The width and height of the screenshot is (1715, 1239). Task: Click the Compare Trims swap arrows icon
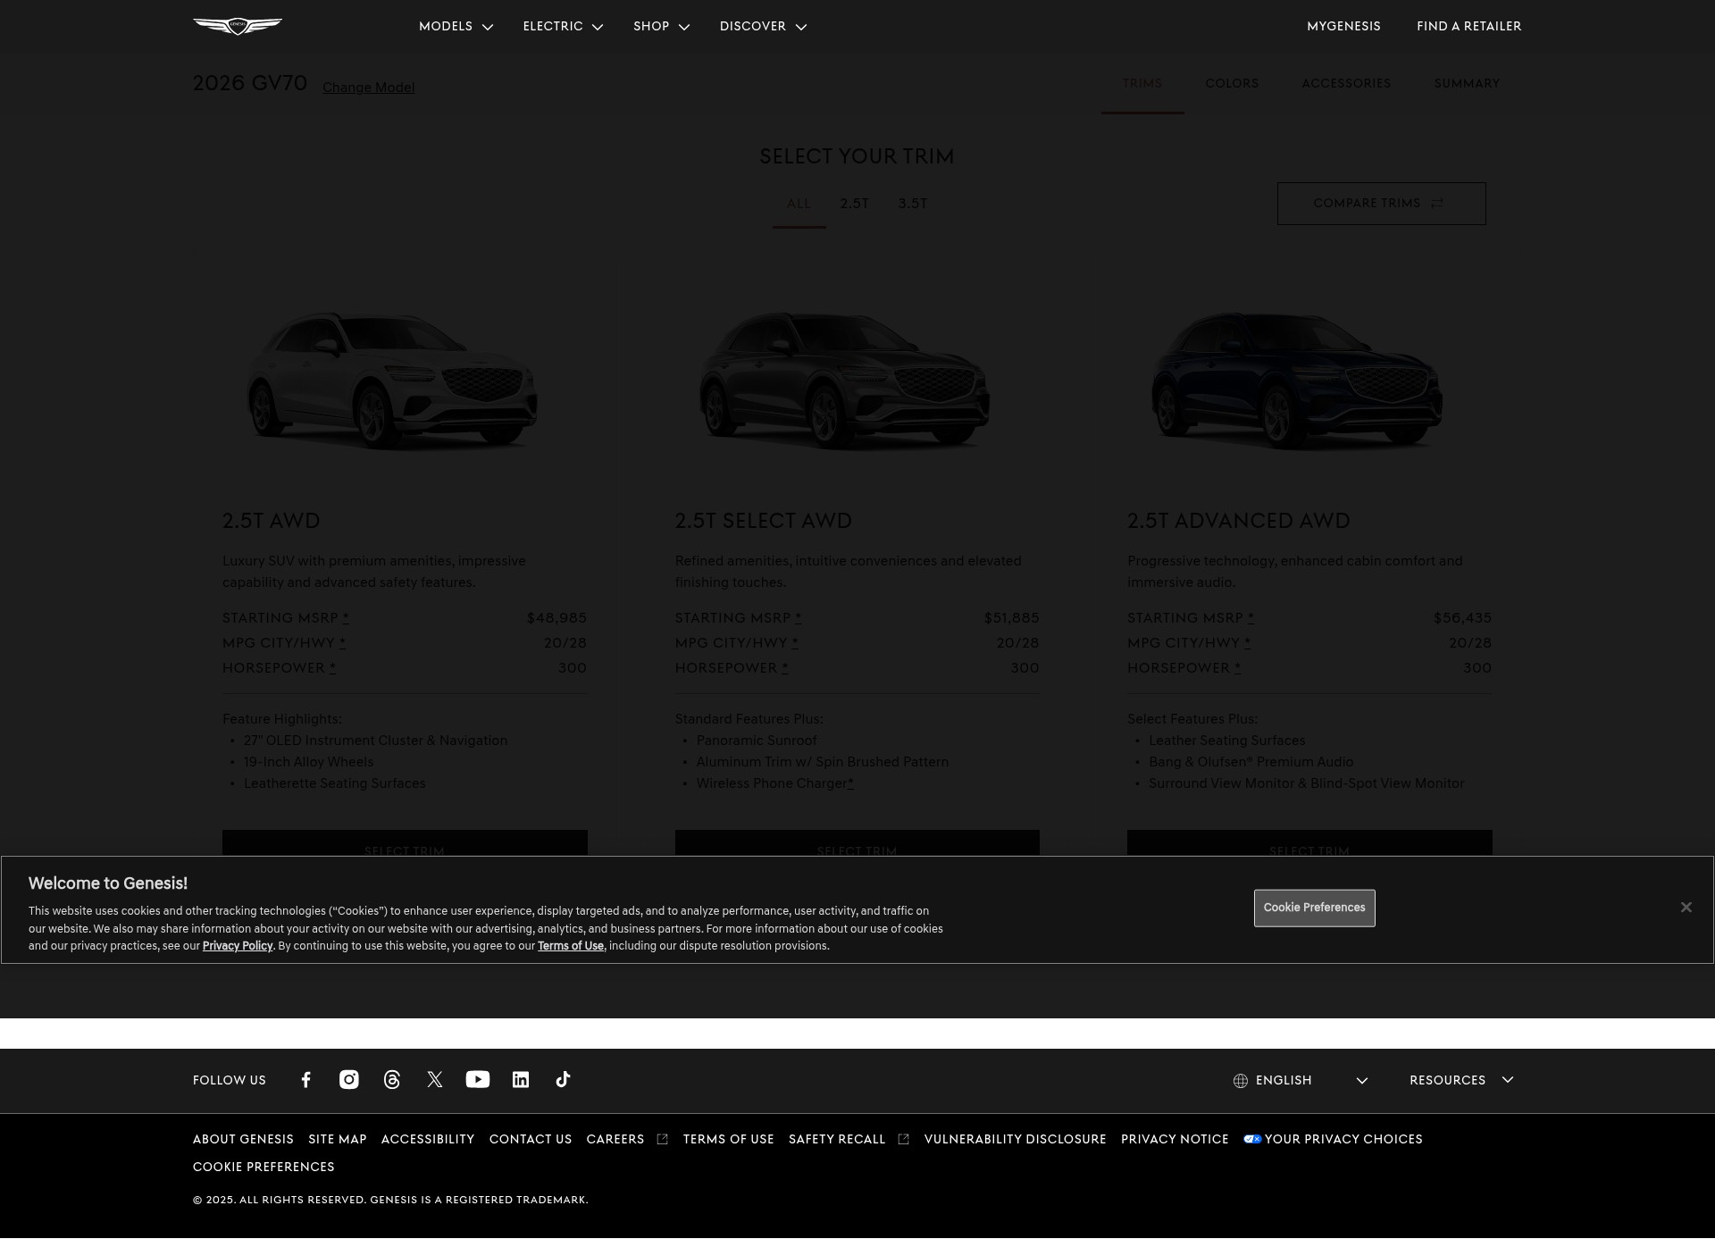tap(1437, 204)
